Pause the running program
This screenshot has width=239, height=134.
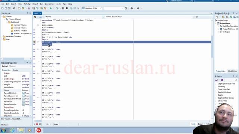pyautogui.click(x=63, y=8)
